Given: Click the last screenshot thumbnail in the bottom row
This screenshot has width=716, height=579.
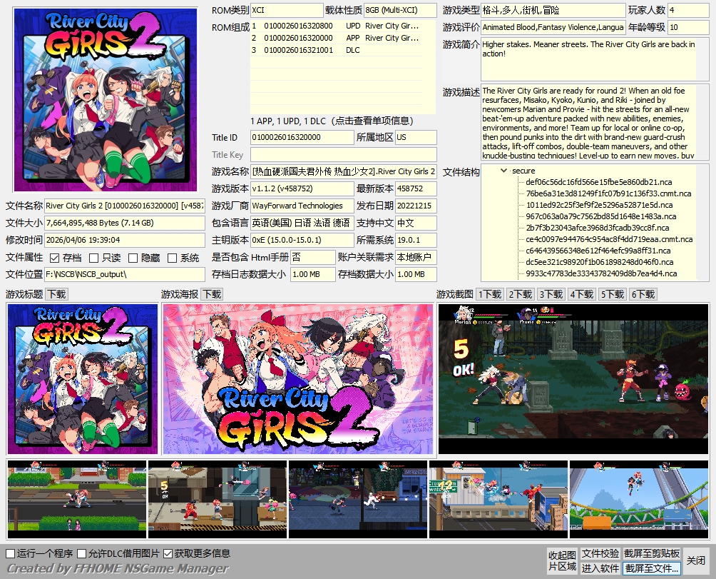Looking at the screenshot, I should (x=639, y=499).
